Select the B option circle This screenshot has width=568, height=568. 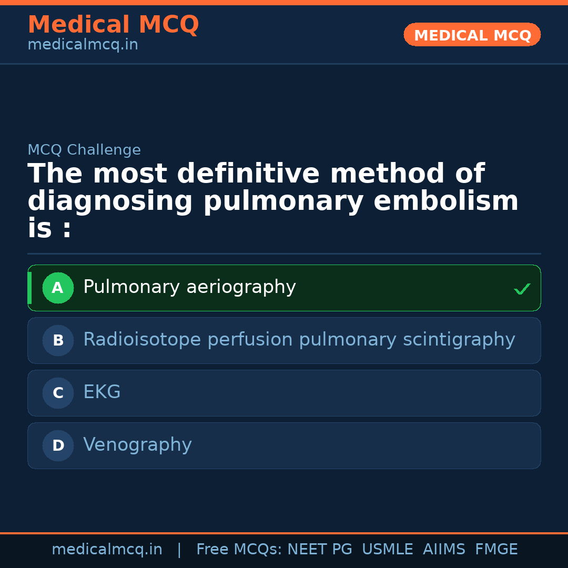[x=58, y=341]
